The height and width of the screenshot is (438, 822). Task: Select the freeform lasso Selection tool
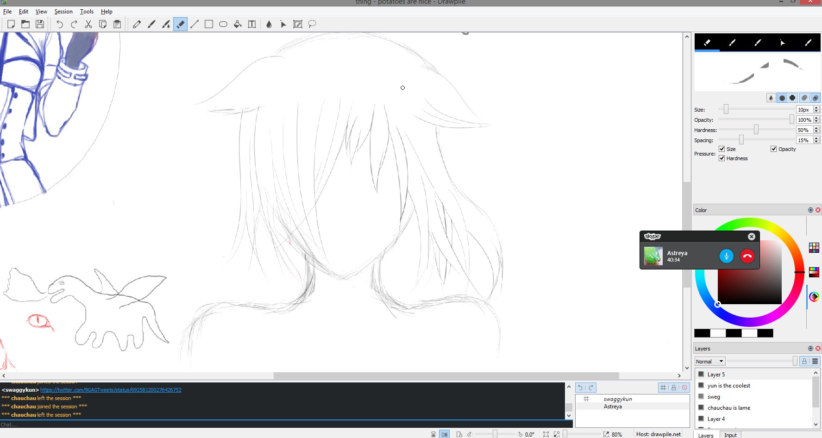(x=312, y=24)
